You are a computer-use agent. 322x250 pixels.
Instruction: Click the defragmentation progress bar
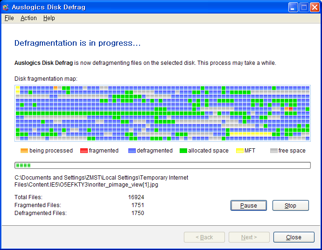[162, 166]
